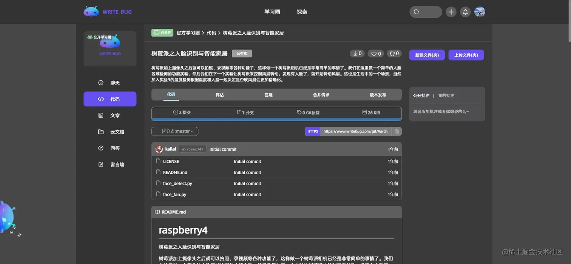Open the 2 提交 commits history
Viewport: 571px width, 264px height.
pyautogui.click(x=182, y=113)
